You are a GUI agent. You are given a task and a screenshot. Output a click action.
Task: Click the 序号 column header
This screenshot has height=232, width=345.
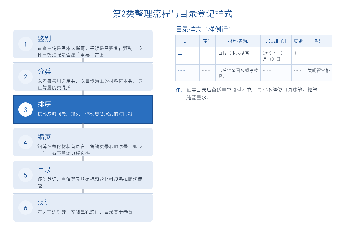[208, 41]
